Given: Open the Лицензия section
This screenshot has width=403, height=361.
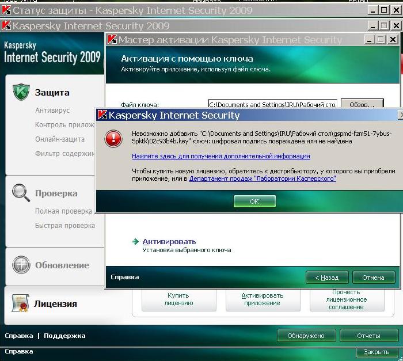Looking at the screenshot, I should (55, 303).
